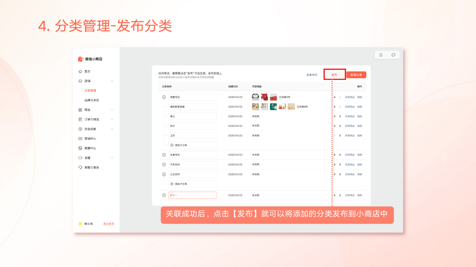Click the green product thumbnail in 春秋款家居服

tap(273, 107)
